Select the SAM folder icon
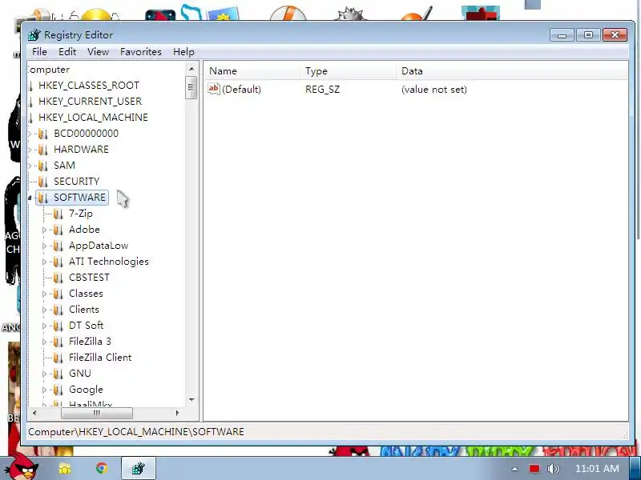641x480 pixels. [43, 166]
